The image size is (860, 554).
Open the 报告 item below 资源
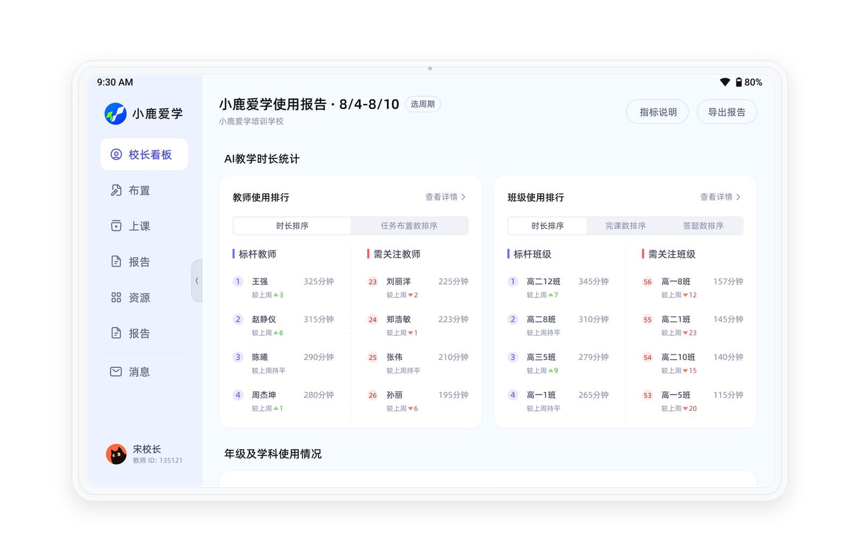click(144, 333)
